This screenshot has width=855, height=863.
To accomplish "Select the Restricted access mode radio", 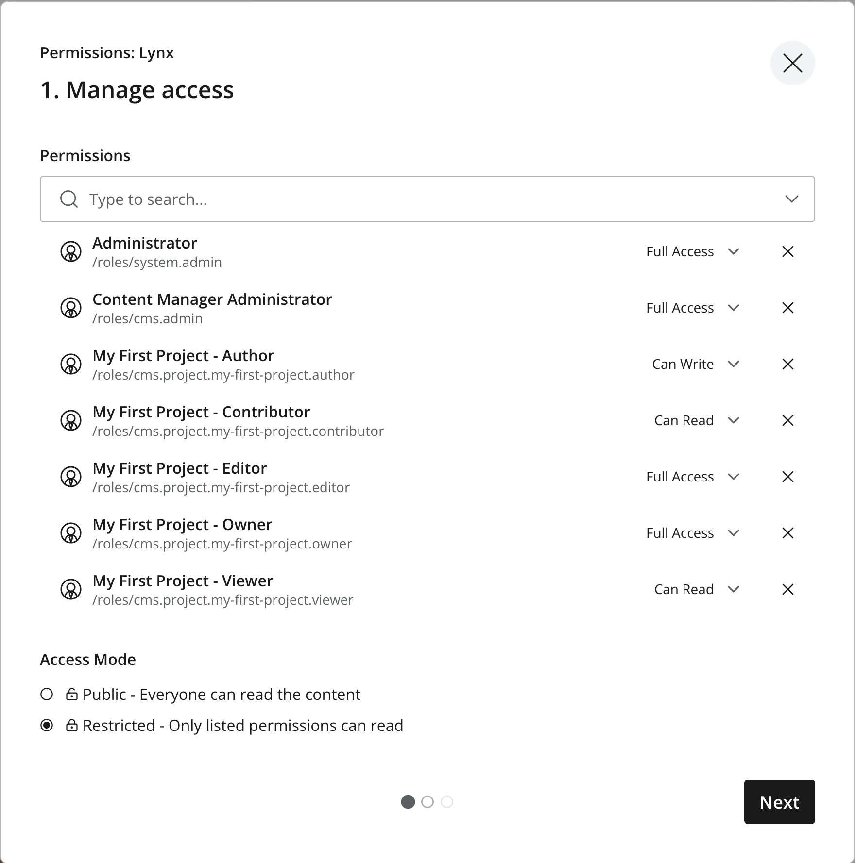I will (x=47, y=726).
